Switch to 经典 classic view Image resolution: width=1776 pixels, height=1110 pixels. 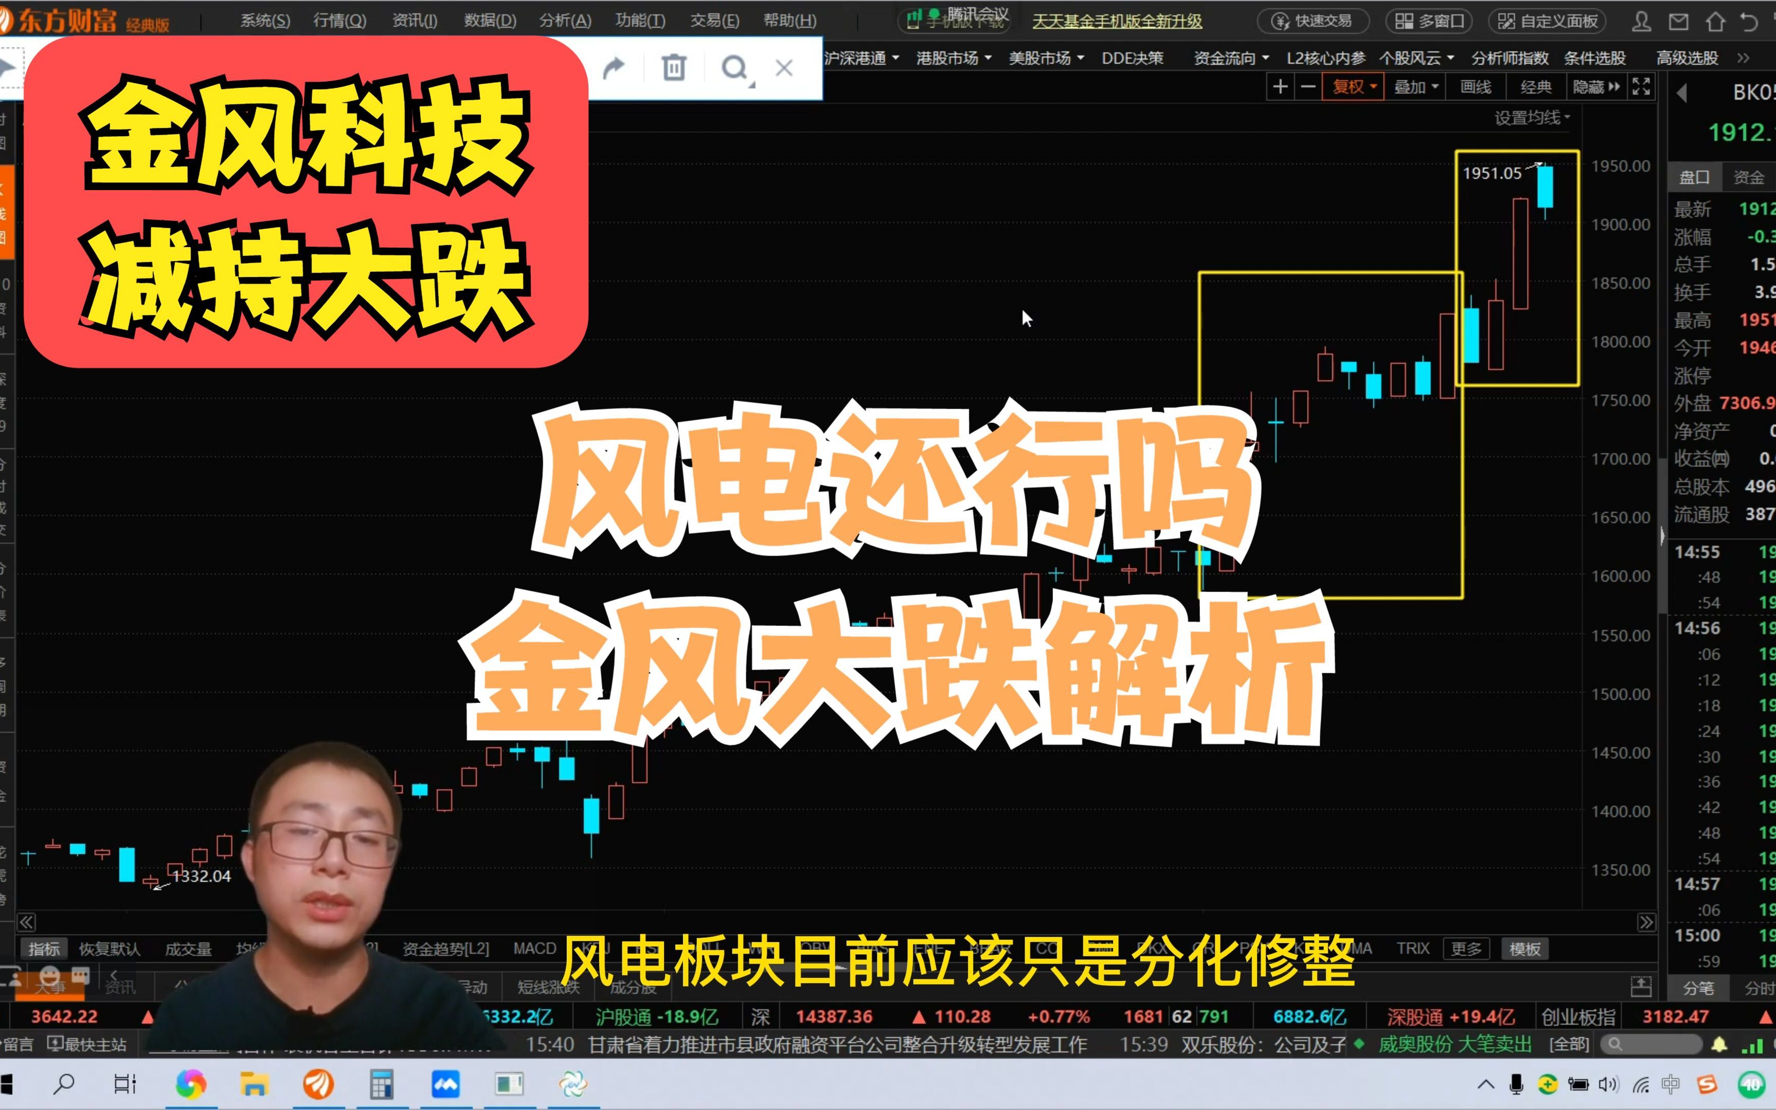(x=1535, y=87)
